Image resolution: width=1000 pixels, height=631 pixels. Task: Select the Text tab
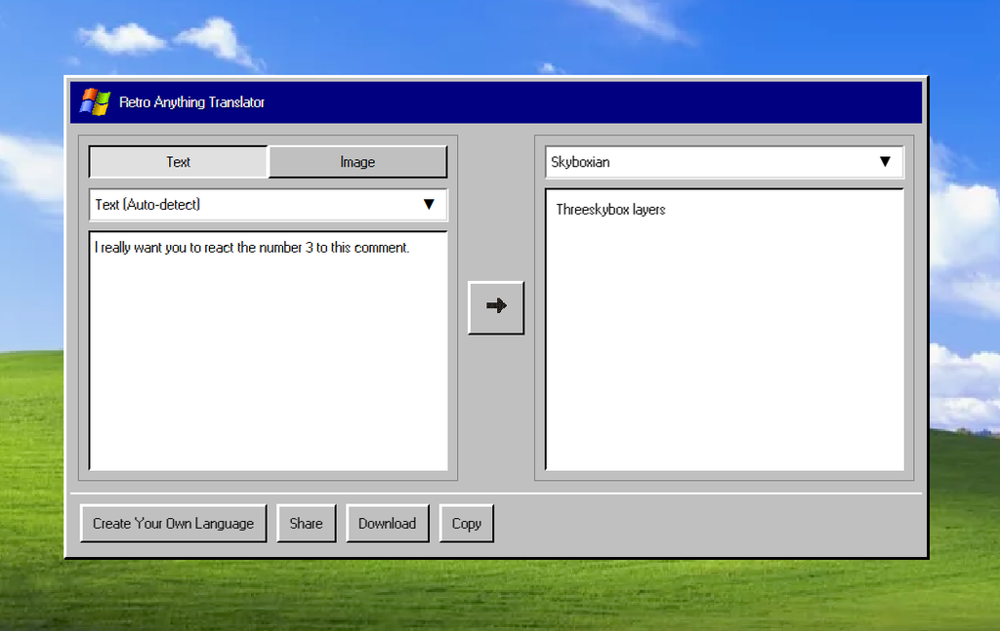click(x=178, y=161)
